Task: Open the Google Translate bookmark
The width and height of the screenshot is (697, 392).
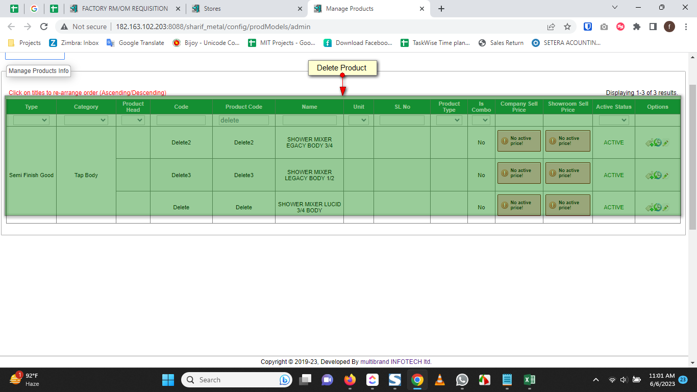Action: tap(135, 43)
